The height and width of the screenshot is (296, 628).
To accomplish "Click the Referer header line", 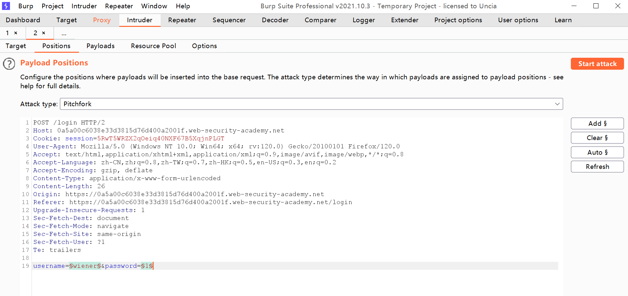I will (192, 202).
